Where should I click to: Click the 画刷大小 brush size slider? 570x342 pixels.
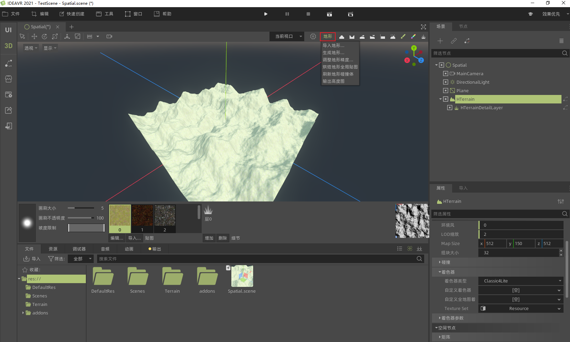(81, 208)
